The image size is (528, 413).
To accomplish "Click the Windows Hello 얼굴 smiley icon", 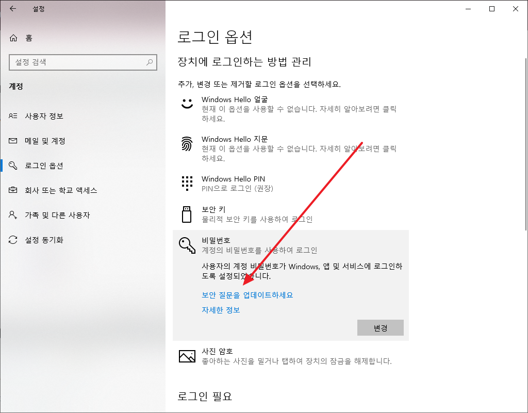I will (187, 104).
